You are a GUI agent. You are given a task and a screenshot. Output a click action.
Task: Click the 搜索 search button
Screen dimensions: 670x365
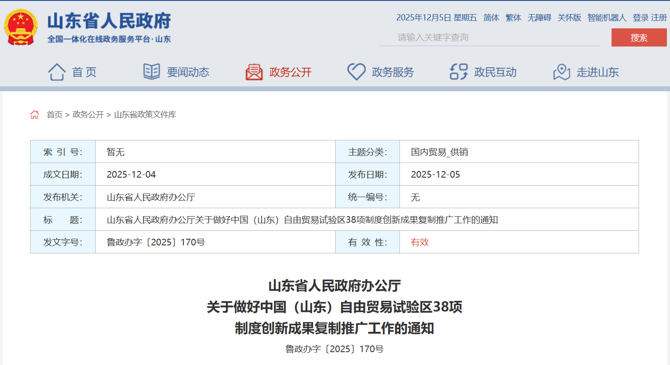[638, 37]
